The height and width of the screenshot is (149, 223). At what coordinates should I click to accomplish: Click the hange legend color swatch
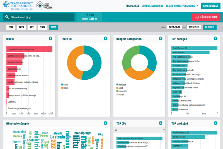point(62,84)
